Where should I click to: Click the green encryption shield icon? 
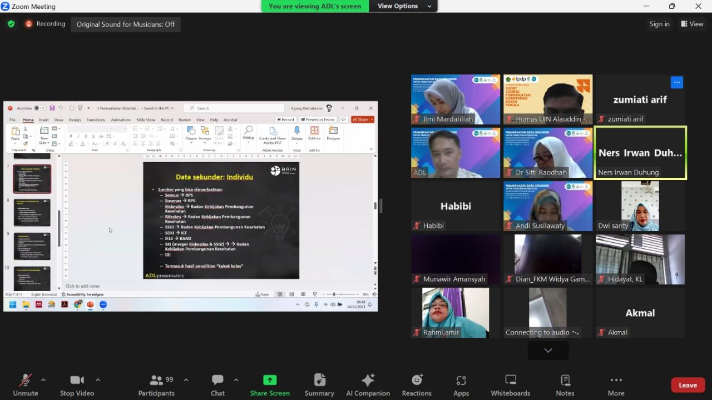[x=11, y=24]
